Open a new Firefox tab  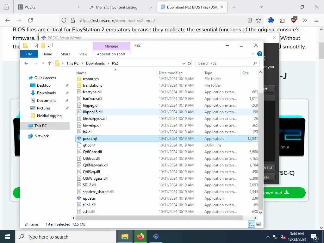(234, 7)
